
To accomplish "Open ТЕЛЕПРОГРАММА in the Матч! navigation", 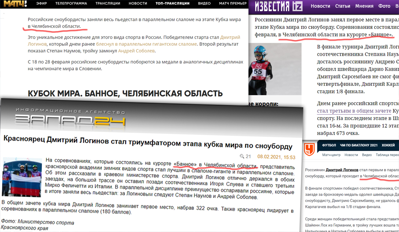I will 71,3.
